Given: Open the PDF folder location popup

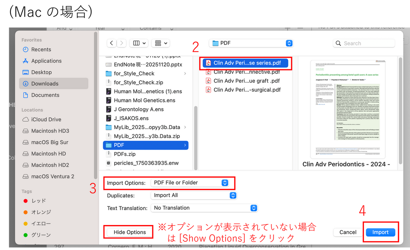Looking at the screenshot, I should click(251, 43).
